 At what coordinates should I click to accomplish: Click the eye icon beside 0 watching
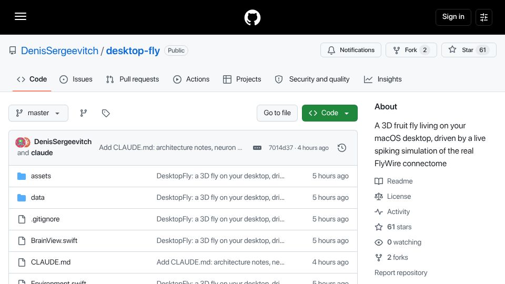pos(379,242)
